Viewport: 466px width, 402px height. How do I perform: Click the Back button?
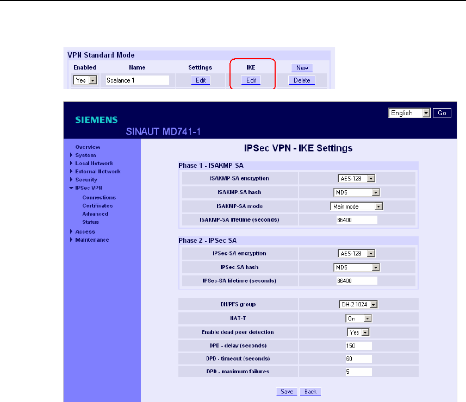310,392
